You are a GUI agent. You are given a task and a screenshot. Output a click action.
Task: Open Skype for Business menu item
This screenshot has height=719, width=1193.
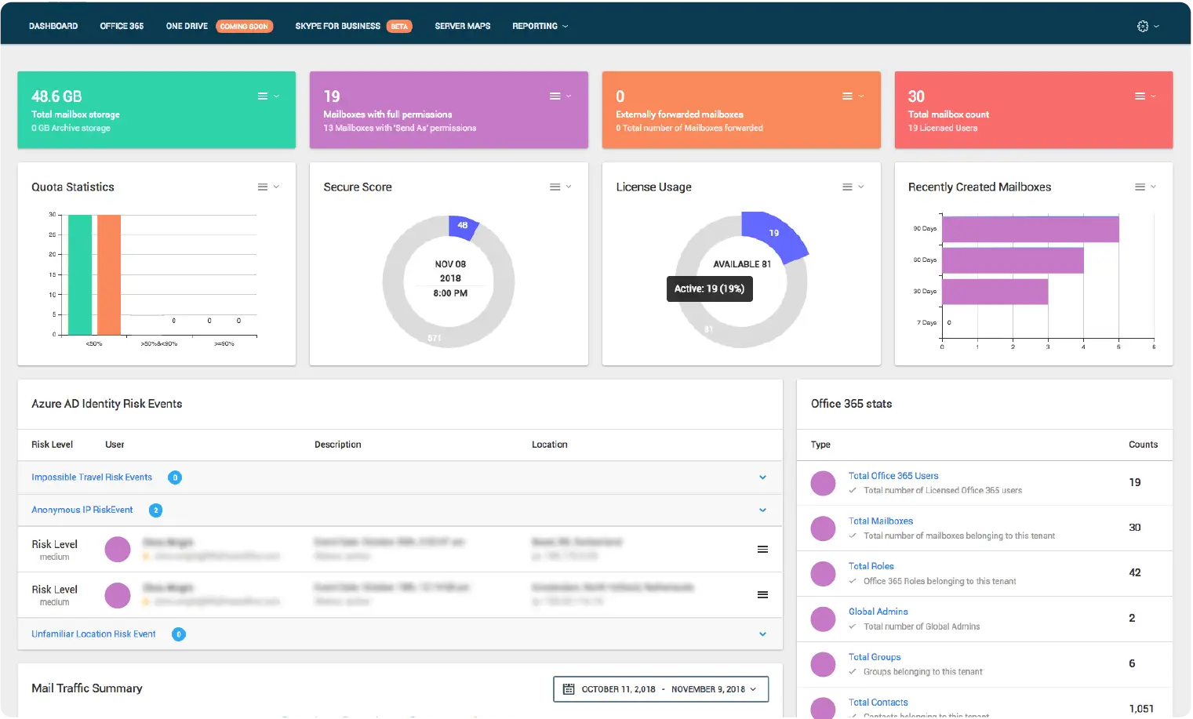coord(337,26)
